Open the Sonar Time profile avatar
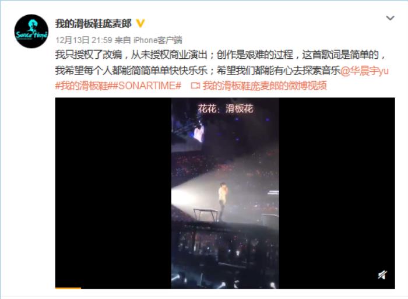408x299 pixels. click(31, 31)
